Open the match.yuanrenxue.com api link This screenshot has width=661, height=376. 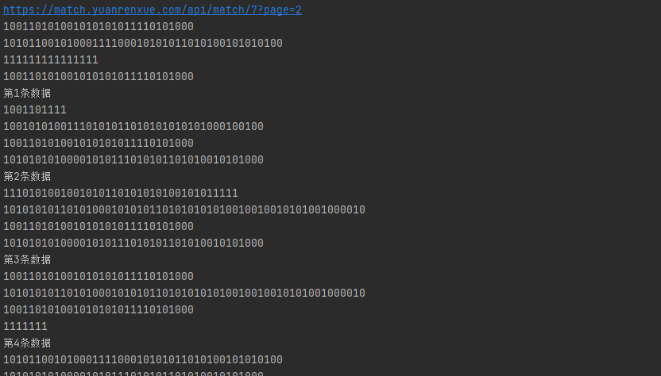(x=153, y=10)
